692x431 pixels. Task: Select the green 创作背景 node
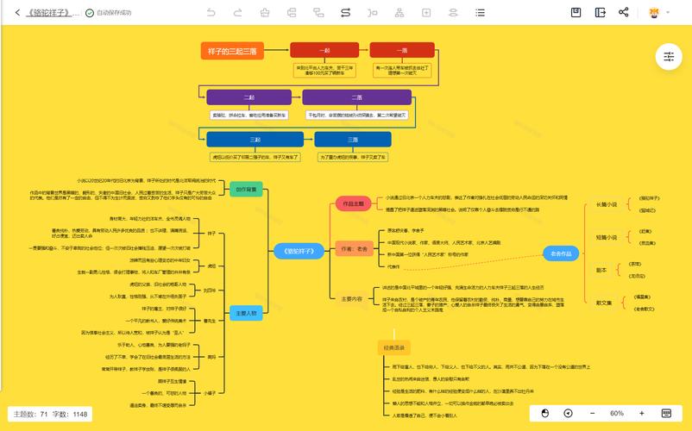click(246, 190)
